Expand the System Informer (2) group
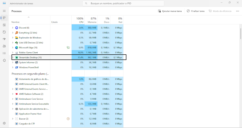242x128 pixels. point(13,62)
